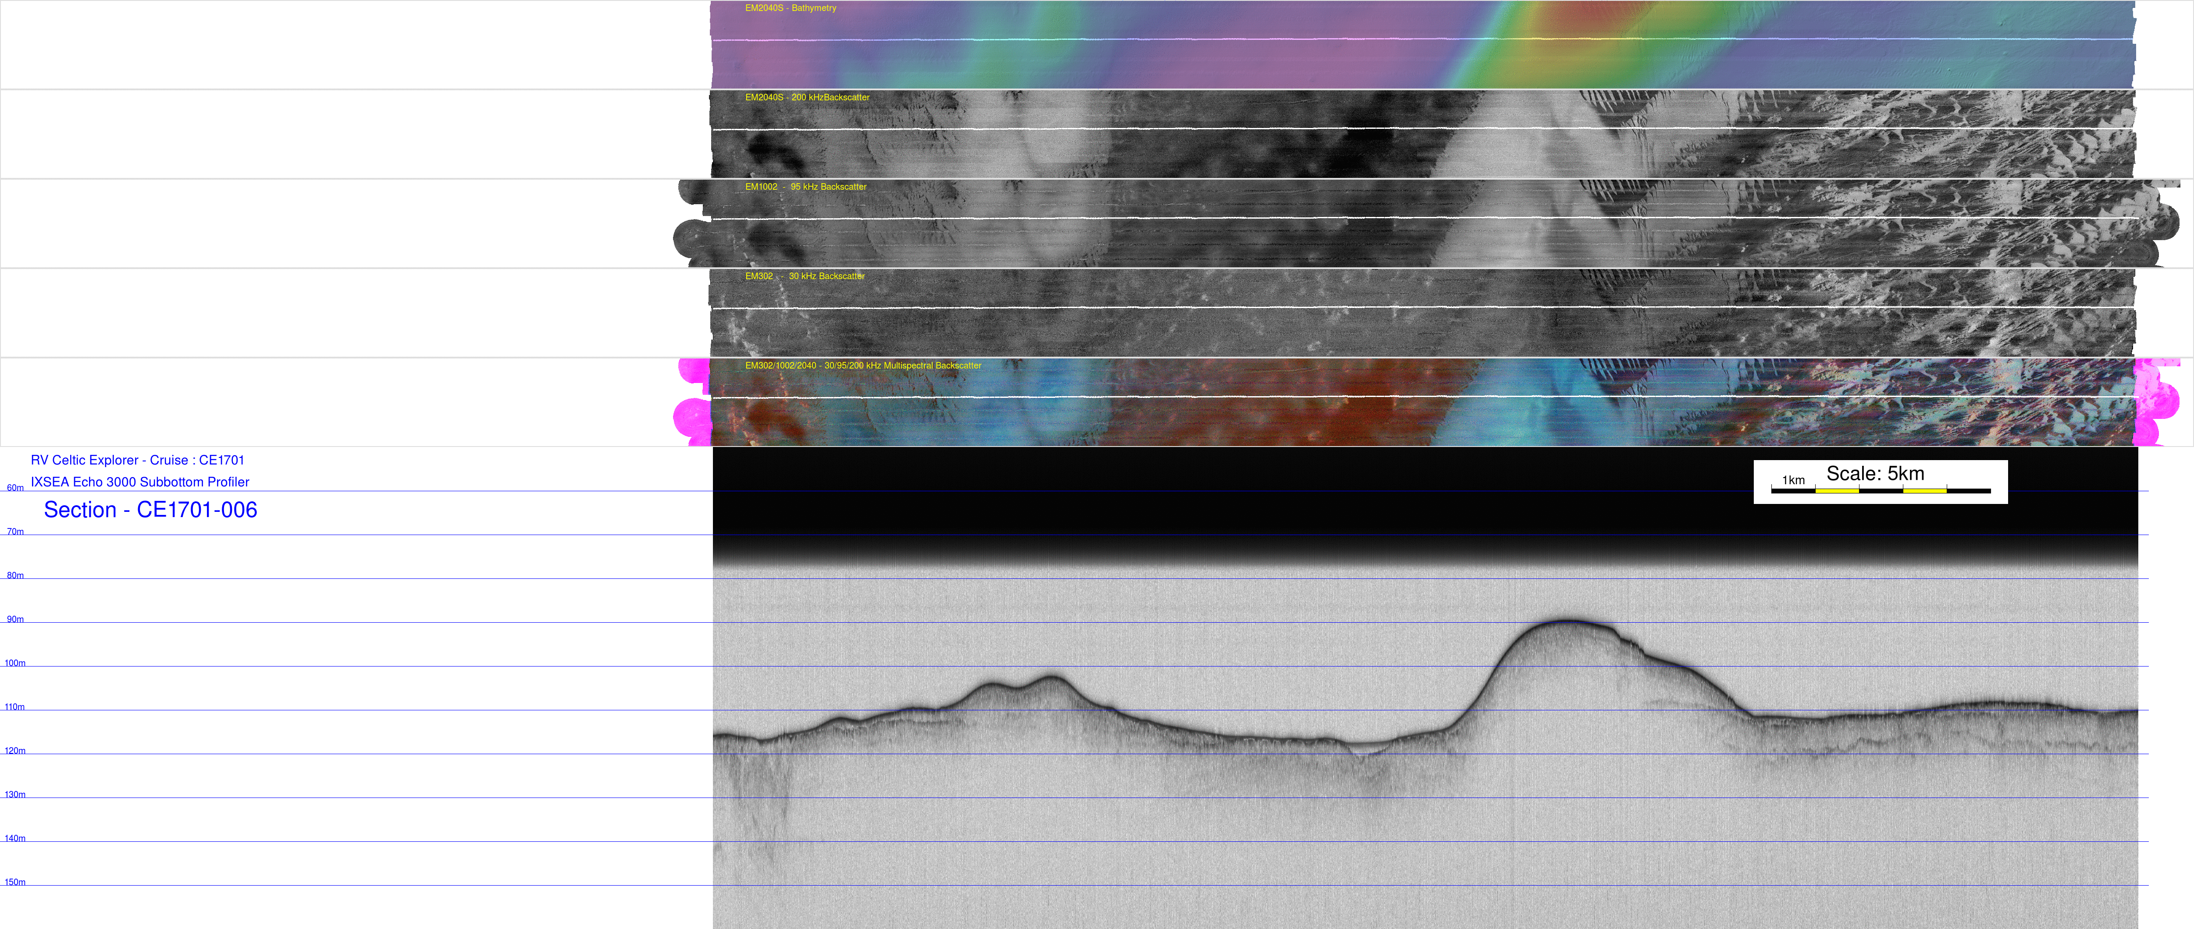Image resolution: width=2194 pixels, height=929 pixels.
Task: Click the 1km label on scale bar
Action: point(1793,480)
